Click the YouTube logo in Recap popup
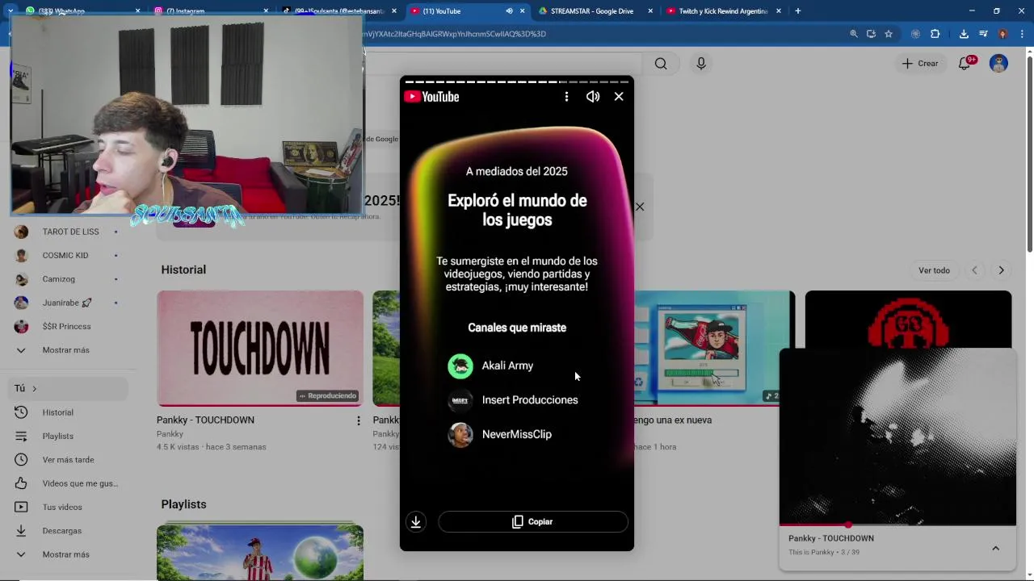The height and width of the screenshot is (581, 1034). 431,97
